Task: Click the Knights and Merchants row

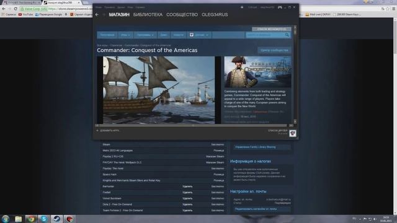Action: point(163,180)
